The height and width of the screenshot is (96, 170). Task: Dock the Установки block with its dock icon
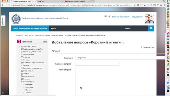point(46,42)
